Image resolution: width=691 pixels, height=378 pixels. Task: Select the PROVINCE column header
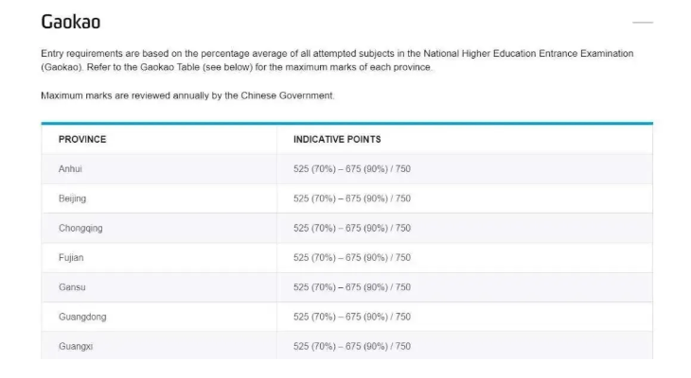pos(82,140)
